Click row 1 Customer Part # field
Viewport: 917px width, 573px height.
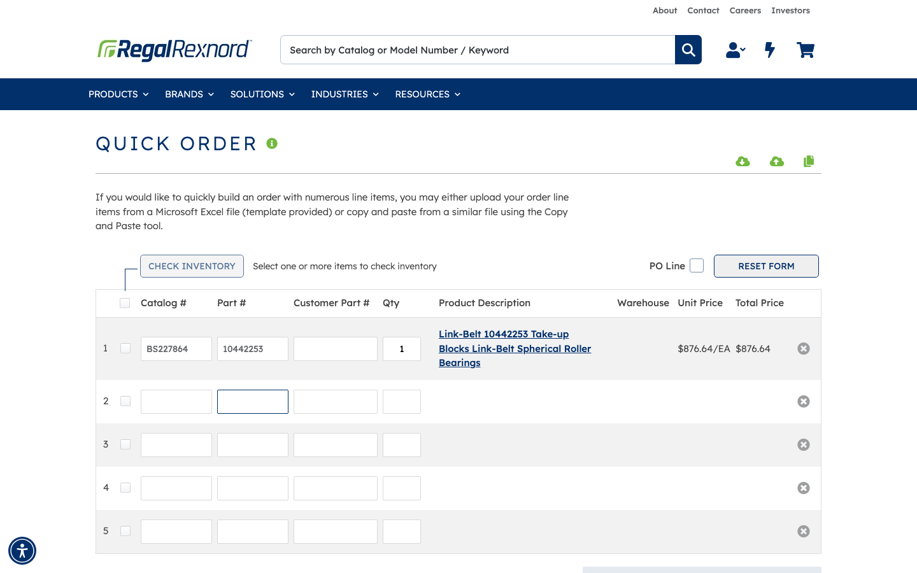coord(336,349)
